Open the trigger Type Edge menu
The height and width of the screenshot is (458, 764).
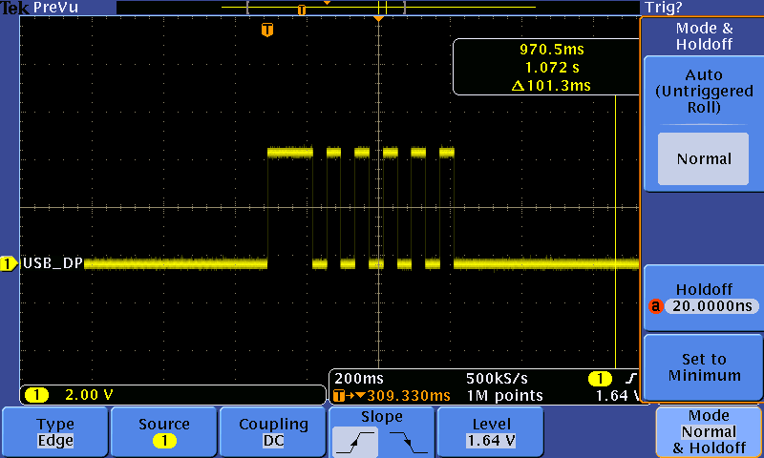55,431
